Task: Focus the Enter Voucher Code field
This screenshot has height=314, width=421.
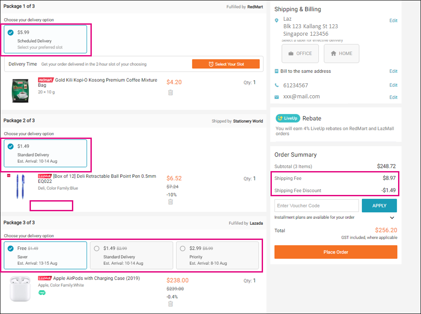Action: (316, 206)
